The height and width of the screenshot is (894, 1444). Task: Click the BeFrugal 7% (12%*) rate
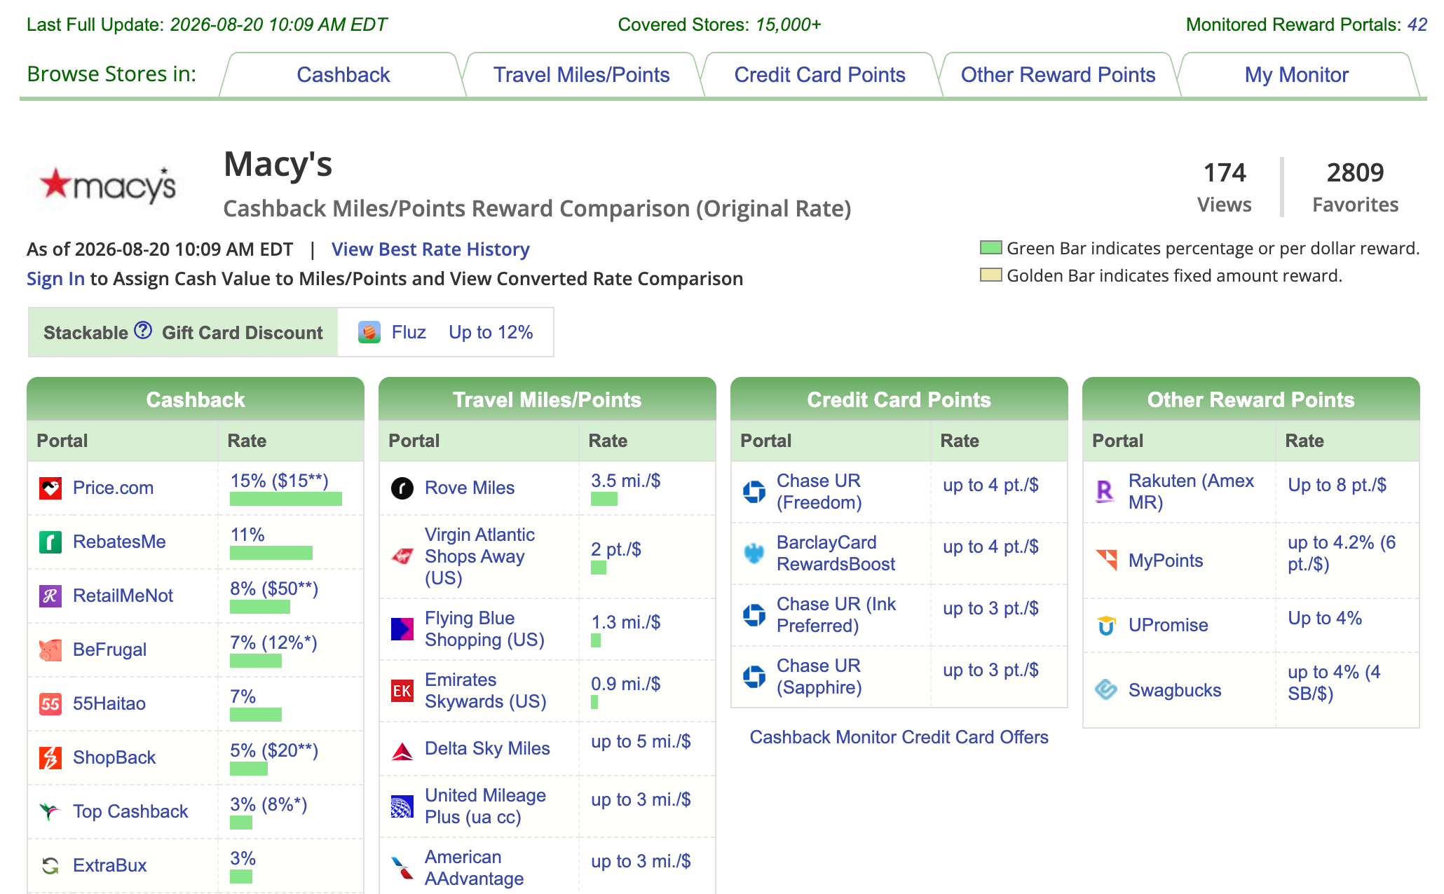(x=273, y=643)
